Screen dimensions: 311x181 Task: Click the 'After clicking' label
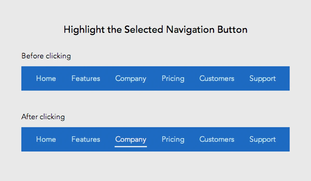click(x=43, y=117)
